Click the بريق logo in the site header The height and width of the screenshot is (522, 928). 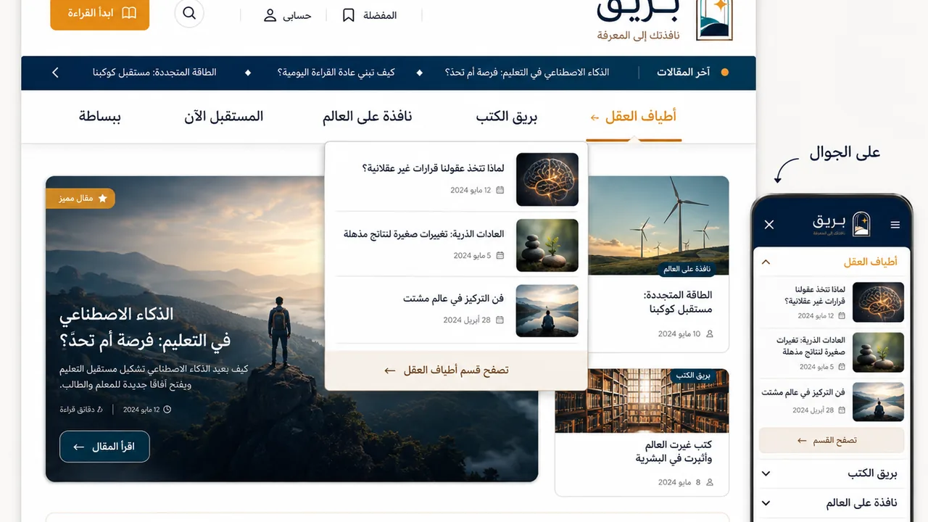tap(664, 19)
